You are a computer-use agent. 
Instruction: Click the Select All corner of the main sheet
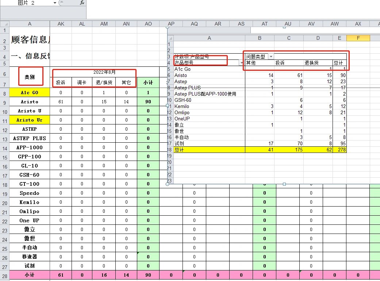click(5, 24)
